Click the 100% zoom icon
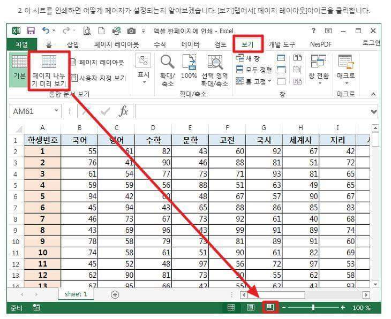 pos(189,66)
